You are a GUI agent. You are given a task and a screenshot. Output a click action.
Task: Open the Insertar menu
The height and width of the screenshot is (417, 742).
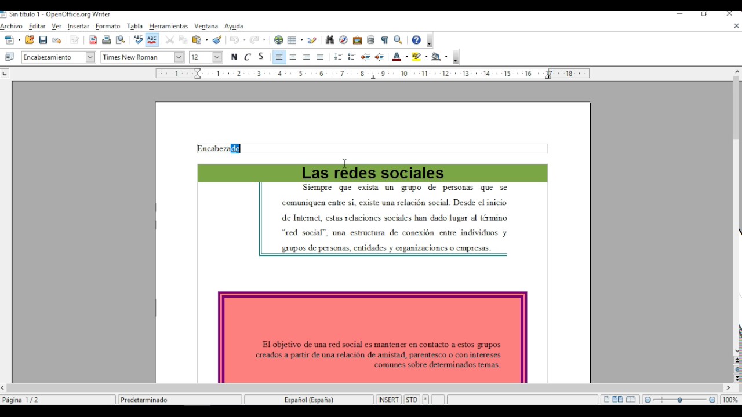pos(78,26)
